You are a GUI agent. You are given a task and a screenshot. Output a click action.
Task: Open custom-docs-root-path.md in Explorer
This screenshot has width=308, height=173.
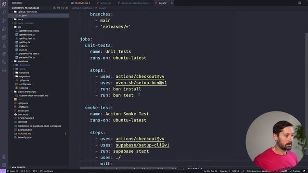click(x=34, y=96)
